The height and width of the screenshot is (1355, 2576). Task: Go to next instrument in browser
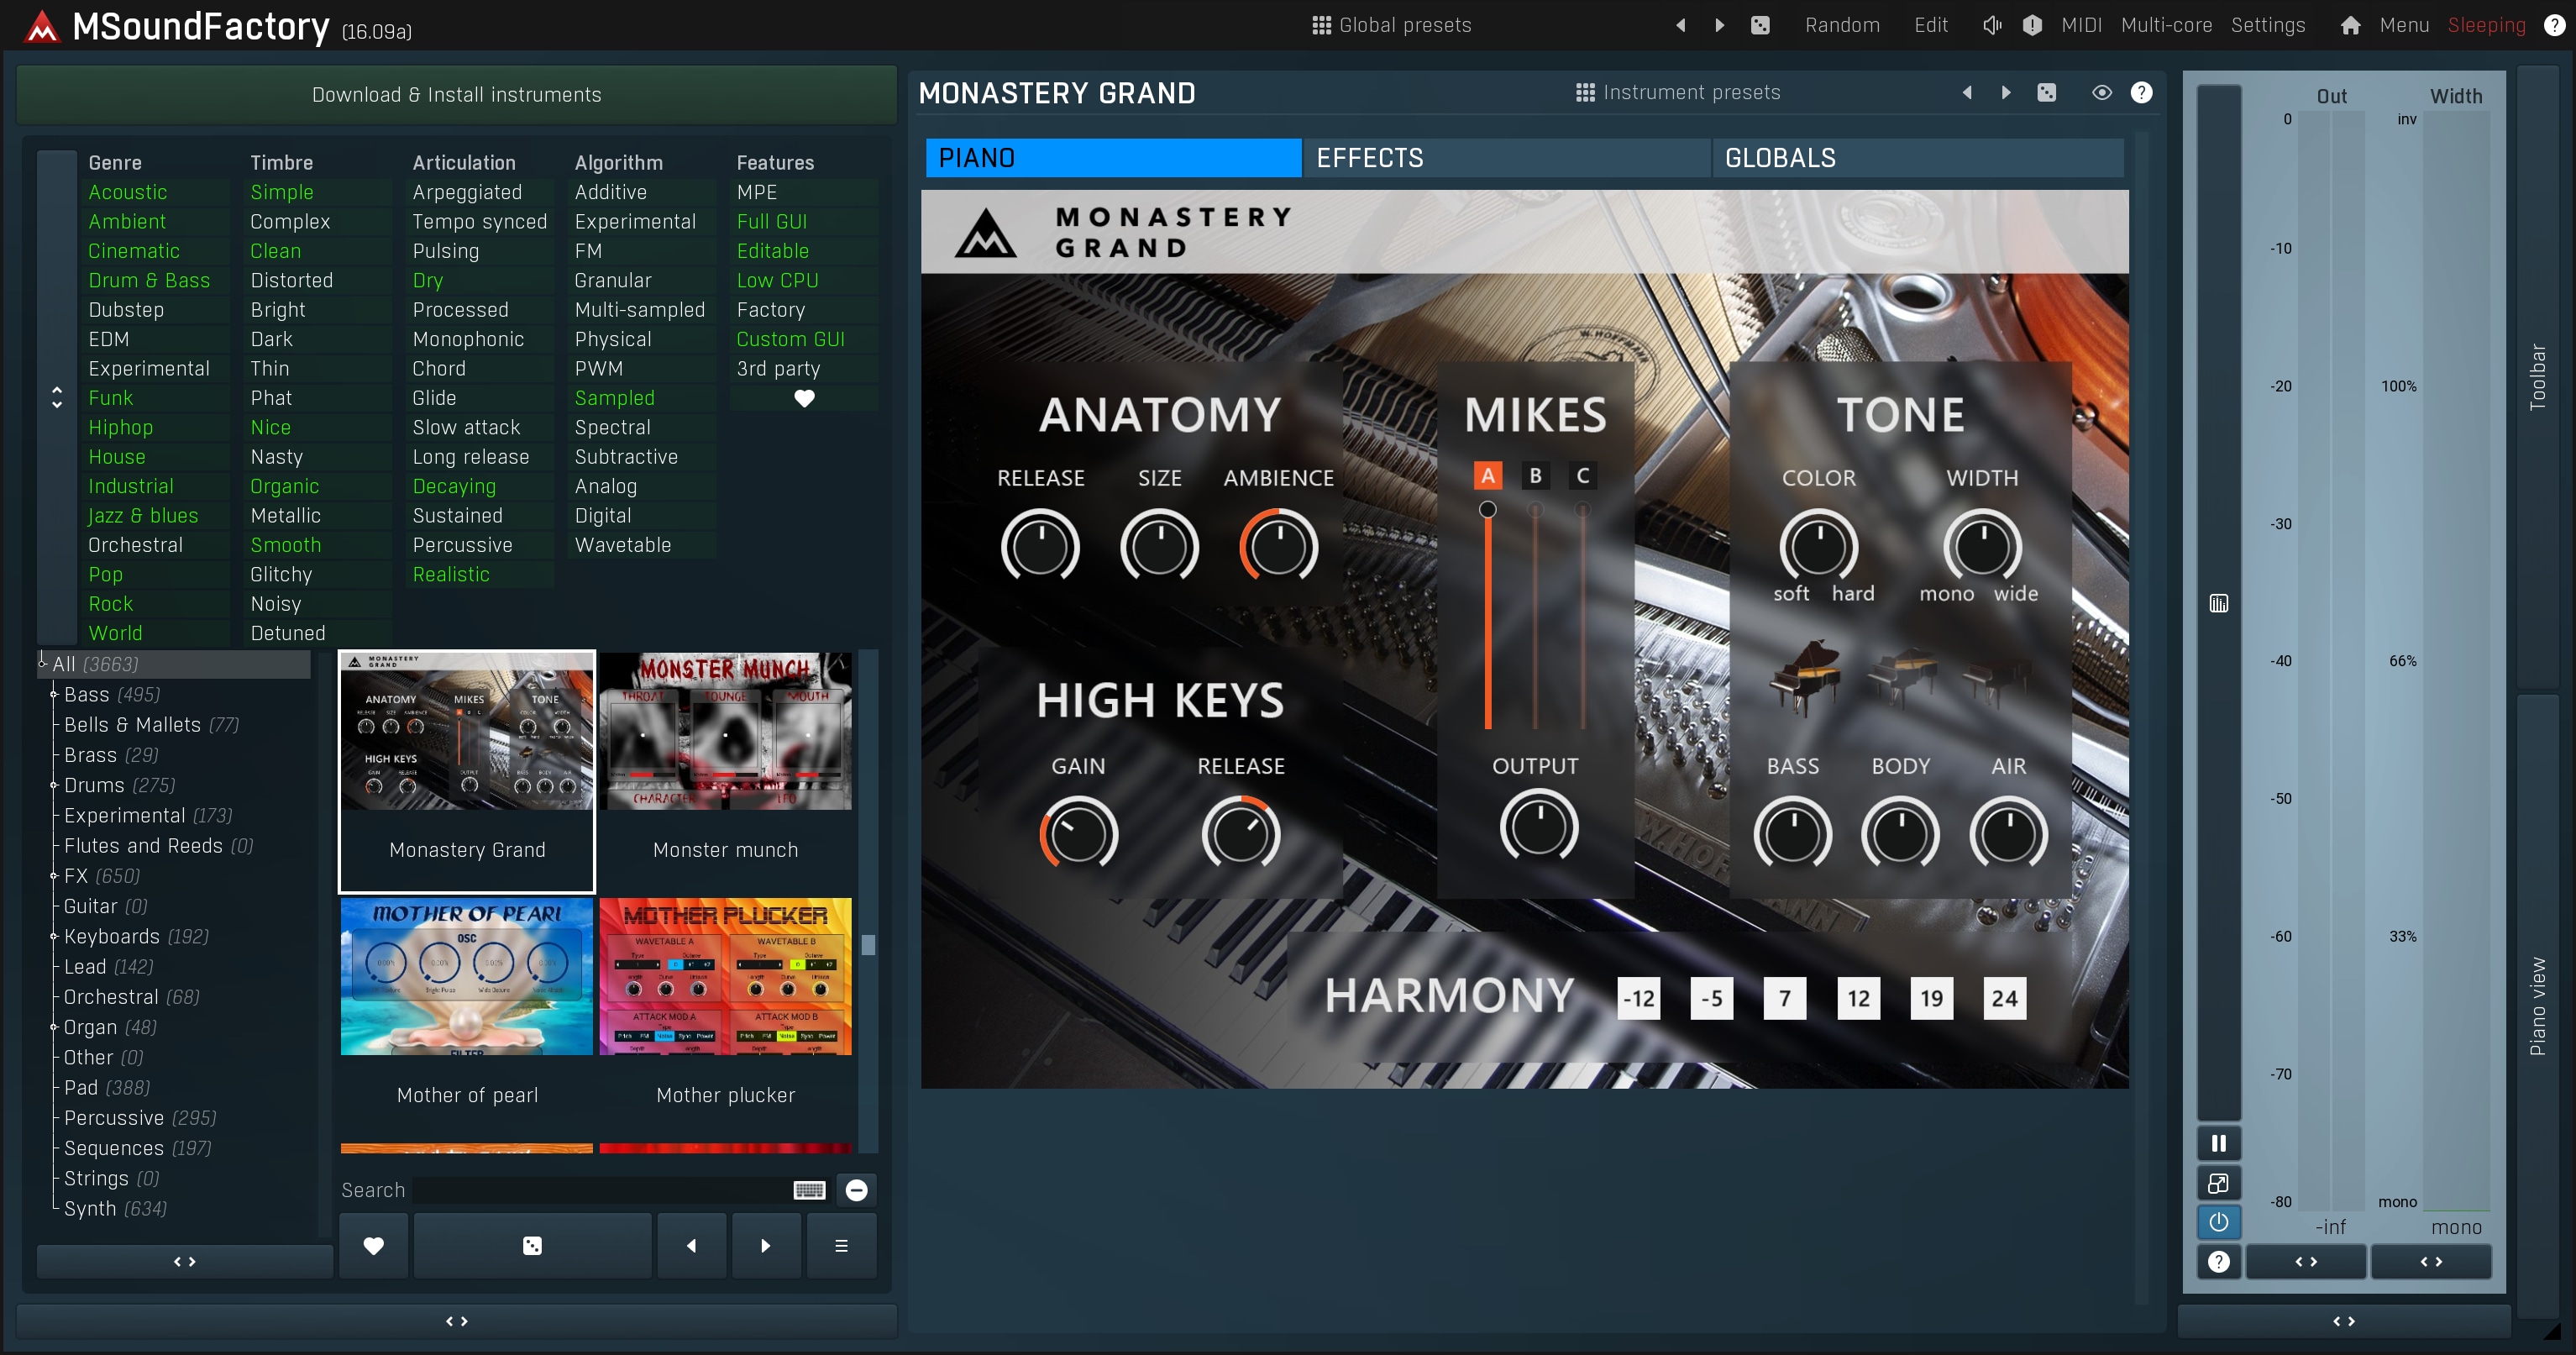(765, 1245)
